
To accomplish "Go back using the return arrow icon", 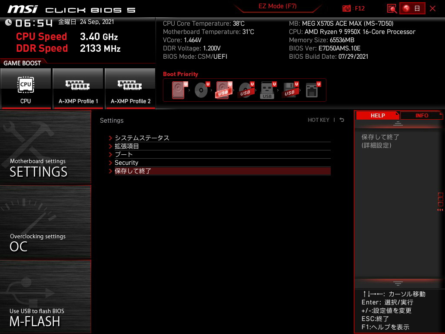I will pos(342,120).
